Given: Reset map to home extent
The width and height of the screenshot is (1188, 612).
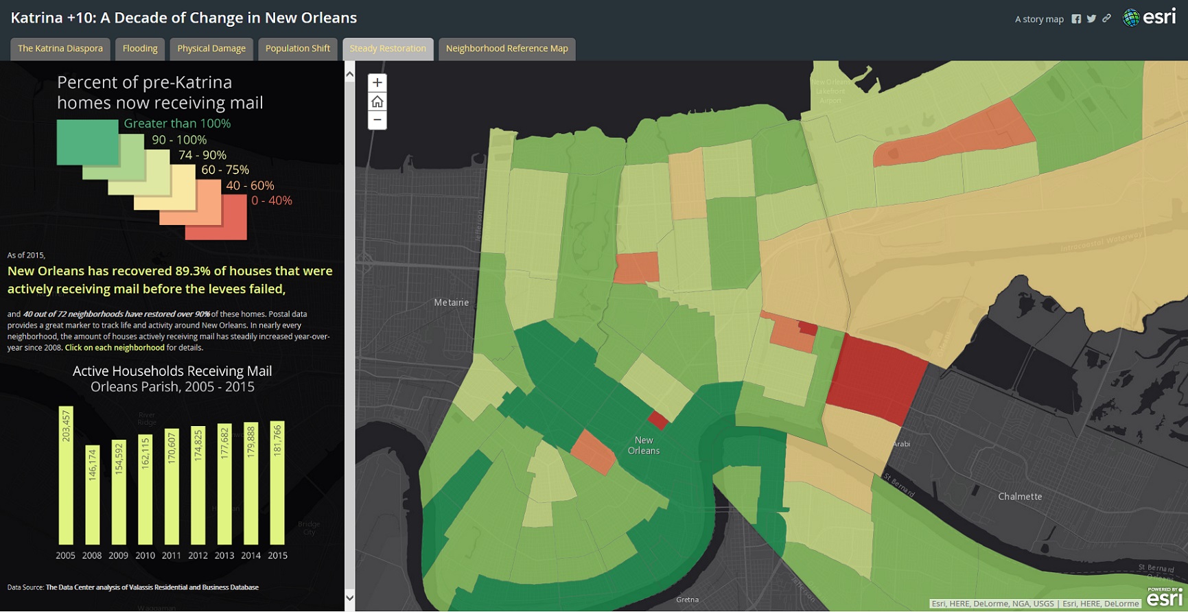Looking at the screenshot, I should (x=377, y=102).
